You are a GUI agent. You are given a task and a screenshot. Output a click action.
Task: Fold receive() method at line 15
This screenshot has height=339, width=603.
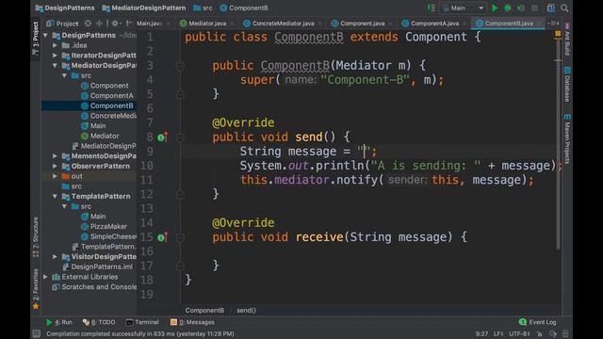coord(180,237)
